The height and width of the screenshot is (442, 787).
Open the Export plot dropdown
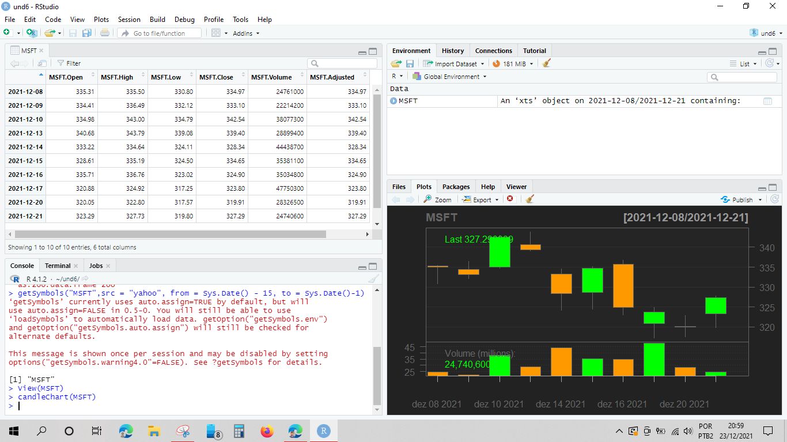(x=481, y=199)
